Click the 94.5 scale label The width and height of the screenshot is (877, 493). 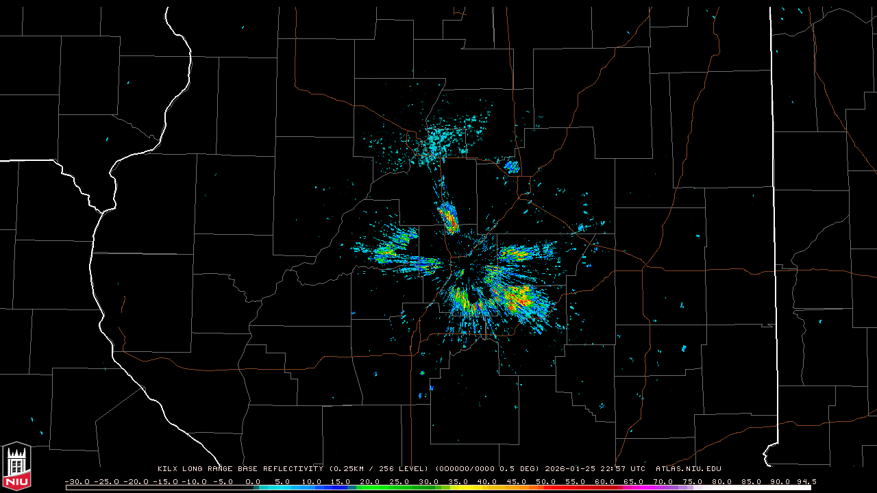point(806,481)
